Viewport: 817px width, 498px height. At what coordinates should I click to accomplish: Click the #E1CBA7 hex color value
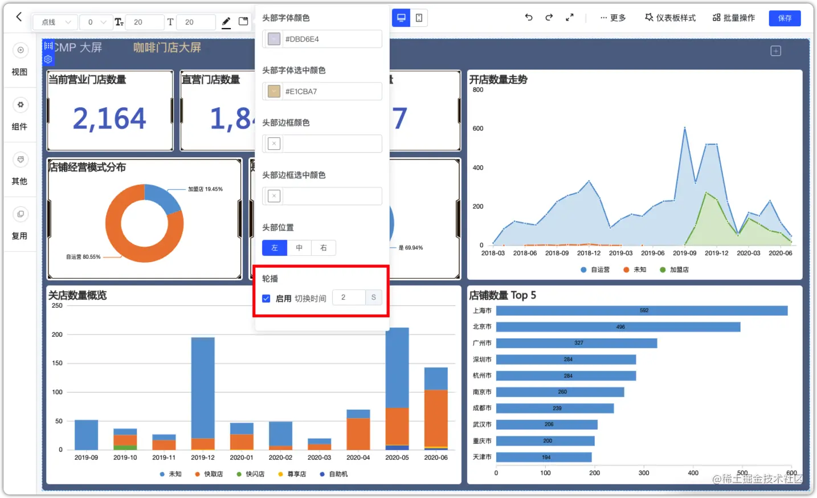click(x=301, y=91)
